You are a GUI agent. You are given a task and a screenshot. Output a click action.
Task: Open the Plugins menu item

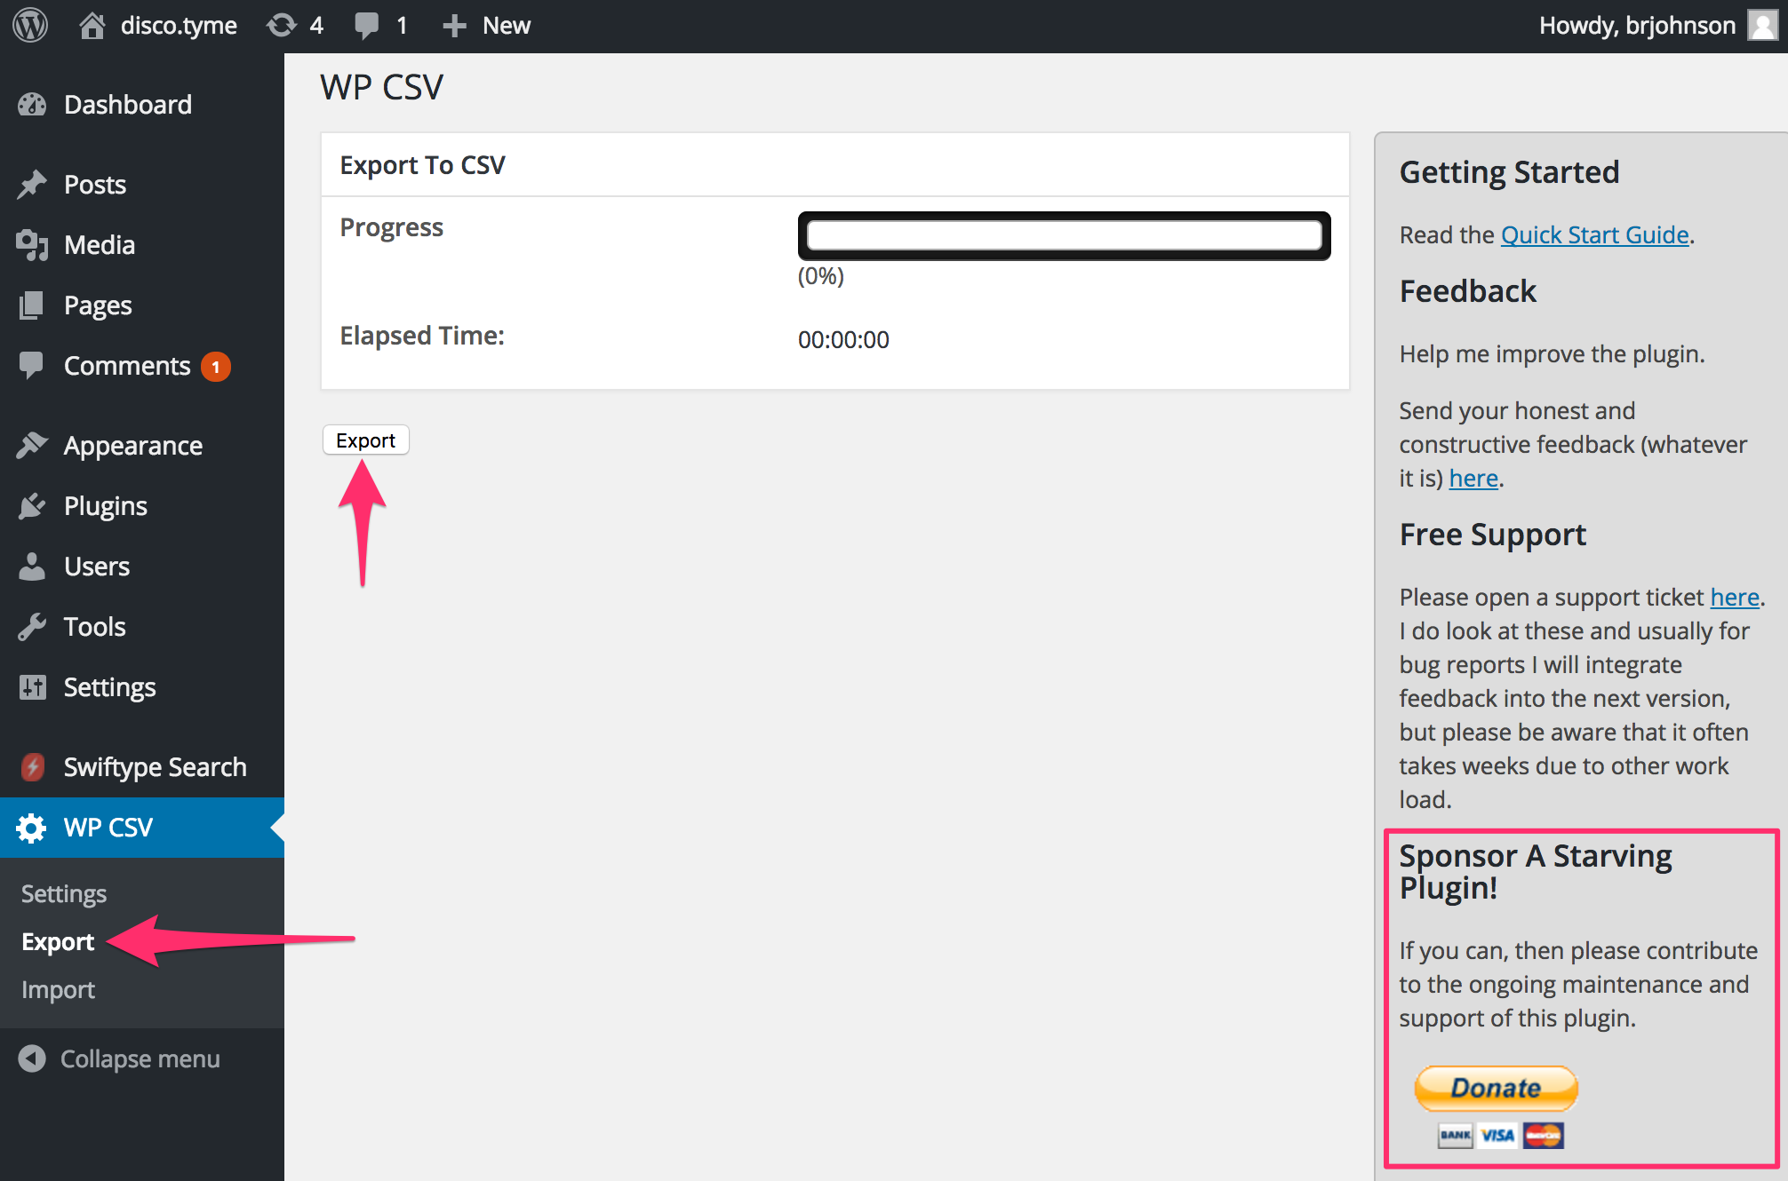[x=142, y=506]
